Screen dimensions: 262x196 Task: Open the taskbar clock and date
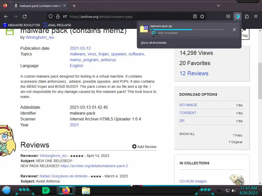(248, 190)
